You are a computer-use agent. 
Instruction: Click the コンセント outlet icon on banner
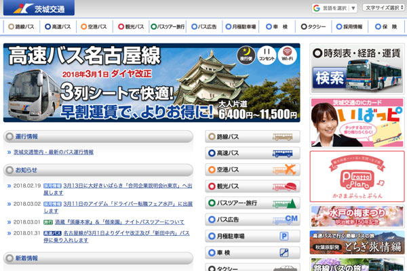tap(267, 56)
